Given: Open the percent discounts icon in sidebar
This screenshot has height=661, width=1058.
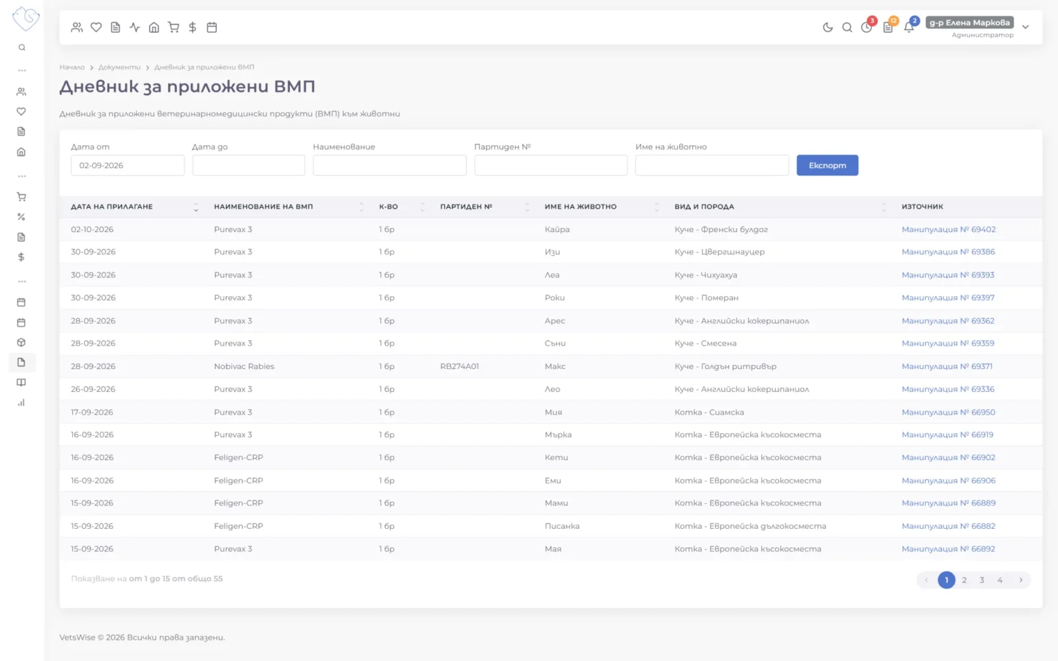Looking at the screenshot, I should (x=21, y=217).
